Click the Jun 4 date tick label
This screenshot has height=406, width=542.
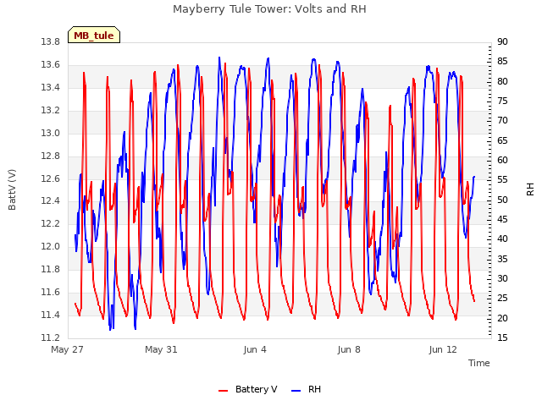tap(255, 349)
